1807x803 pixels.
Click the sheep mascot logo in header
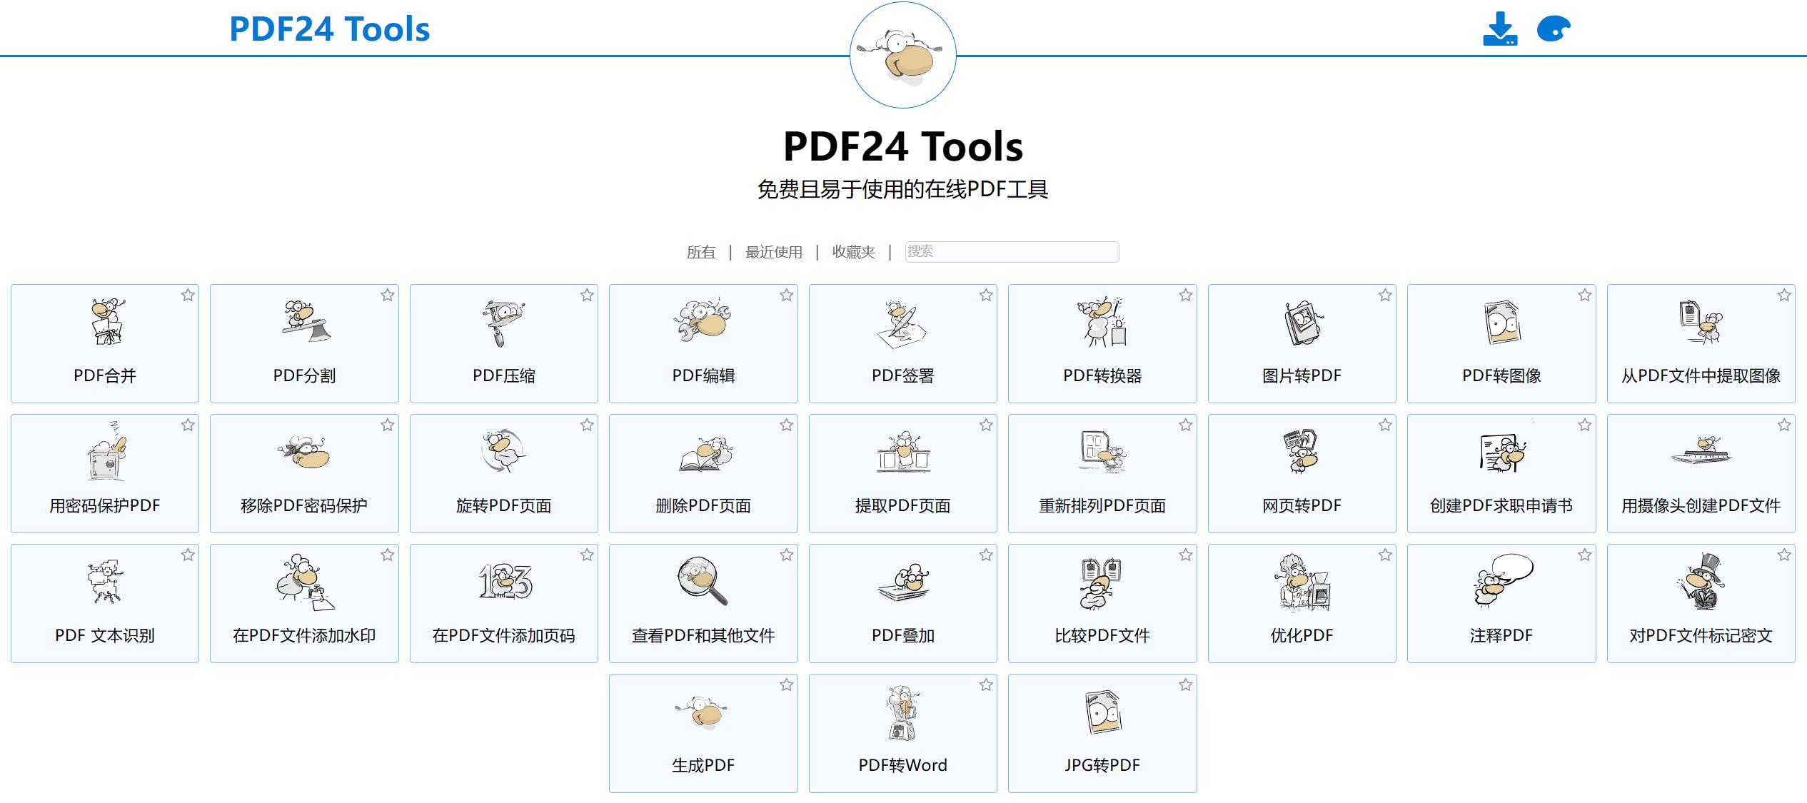click(x=903, y=55)
